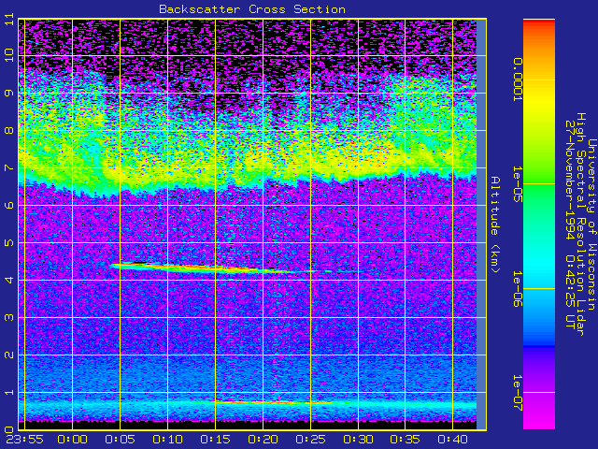
Task: Click the 0:25 time axis label
Action: (x=311, y=440)
